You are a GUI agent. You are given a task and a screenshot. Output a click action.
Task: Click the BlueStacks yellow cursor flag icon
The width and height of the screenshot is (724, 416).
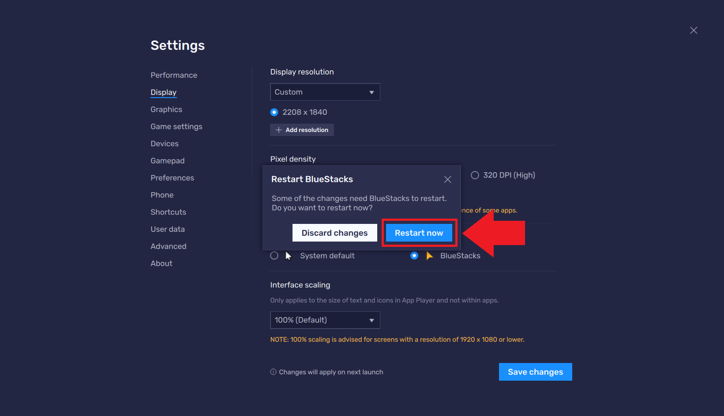point(430,255)
